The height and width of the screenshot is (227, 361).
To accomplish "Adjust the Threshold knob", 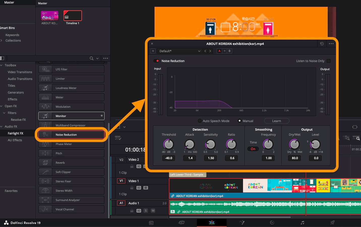I will 169,144.
